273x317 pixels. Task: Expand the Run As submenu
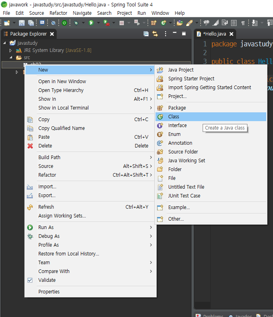click(x=91, y=227)
